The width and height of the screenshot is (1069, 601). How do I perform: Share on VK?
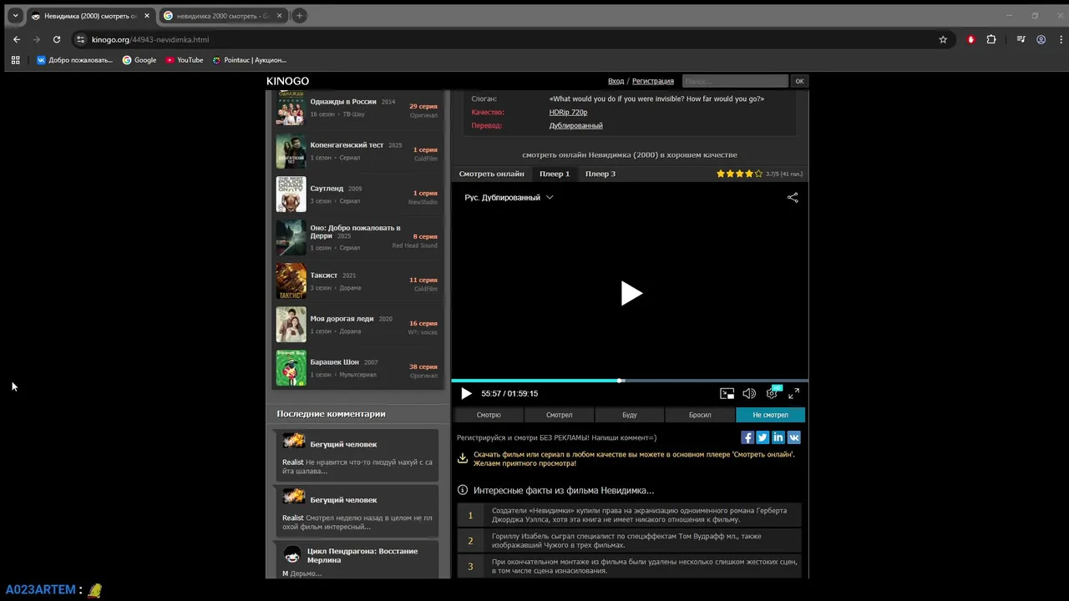(x=794, y=437)
